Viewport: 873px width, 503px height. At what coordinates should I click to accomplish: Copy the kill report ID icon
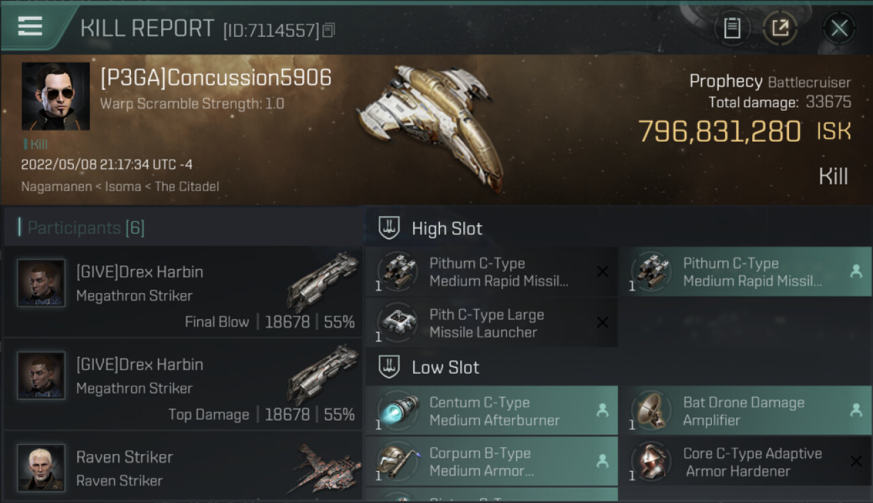coord(328,30)
